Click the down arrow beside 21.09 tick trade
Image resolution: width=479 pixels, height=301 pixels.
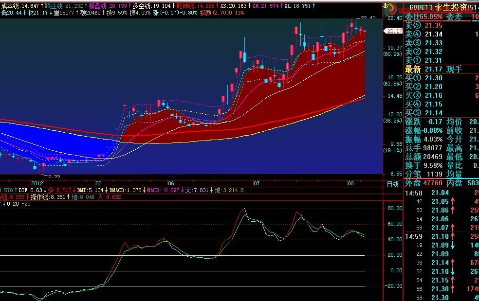tap(453, 245)
